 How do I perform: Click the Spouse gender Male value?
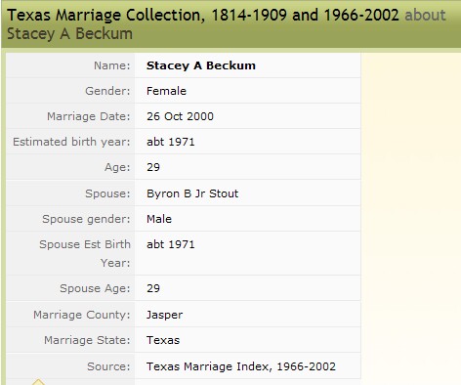click(x=159, y=219)
